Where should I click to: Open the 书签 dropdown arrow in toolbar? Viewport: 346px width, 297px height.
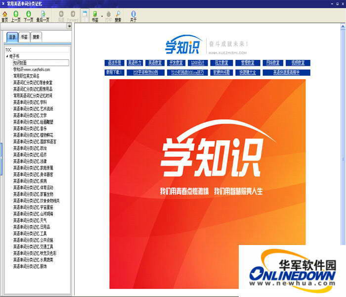point(102,16)
